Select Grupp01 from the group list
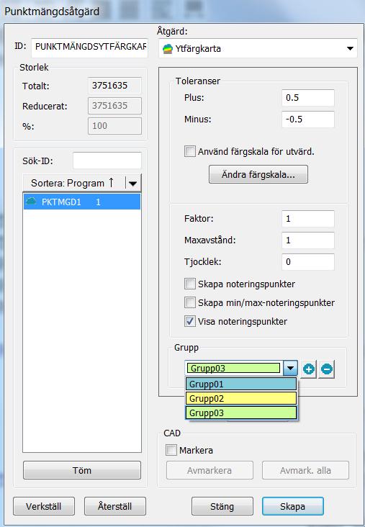Image resolution: width=365 pixels, height=527 pixels. [241, 384]
